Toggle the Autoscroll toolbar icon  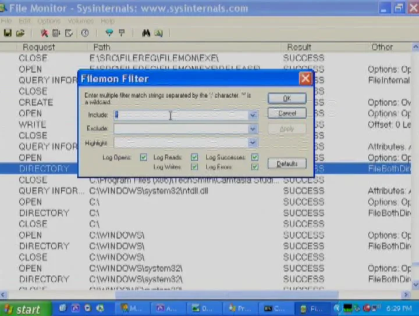56,33
